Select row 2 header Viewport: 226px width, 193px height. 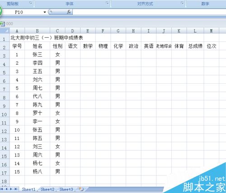[5, 46]
